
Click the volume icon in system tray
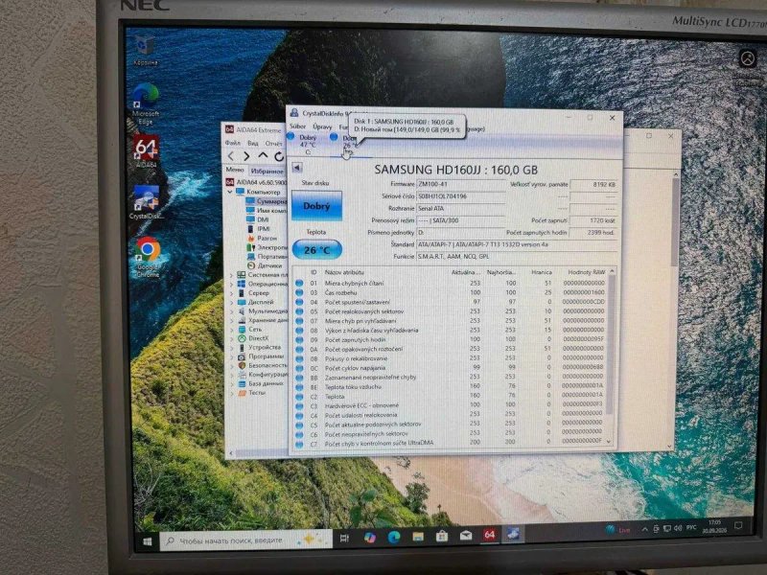678,529
